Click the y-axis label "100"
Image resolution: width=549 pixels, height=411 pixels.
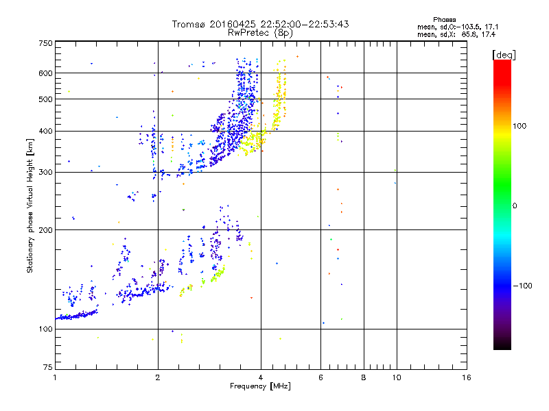(x=45, y=329)
